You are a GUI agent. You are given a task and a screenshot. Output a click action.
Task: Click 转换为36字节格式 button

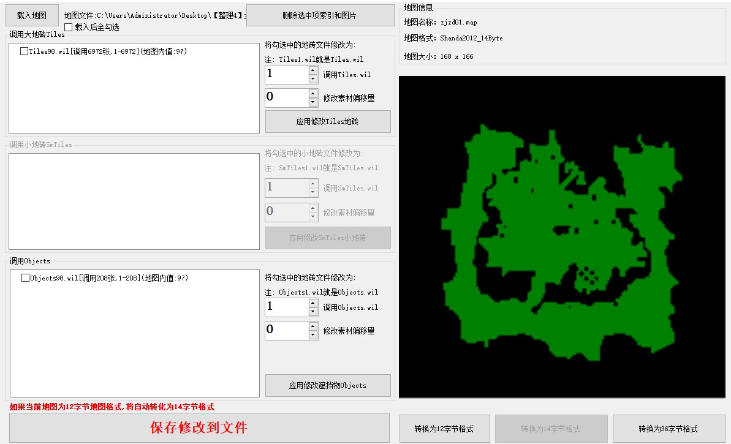[668, 429]
